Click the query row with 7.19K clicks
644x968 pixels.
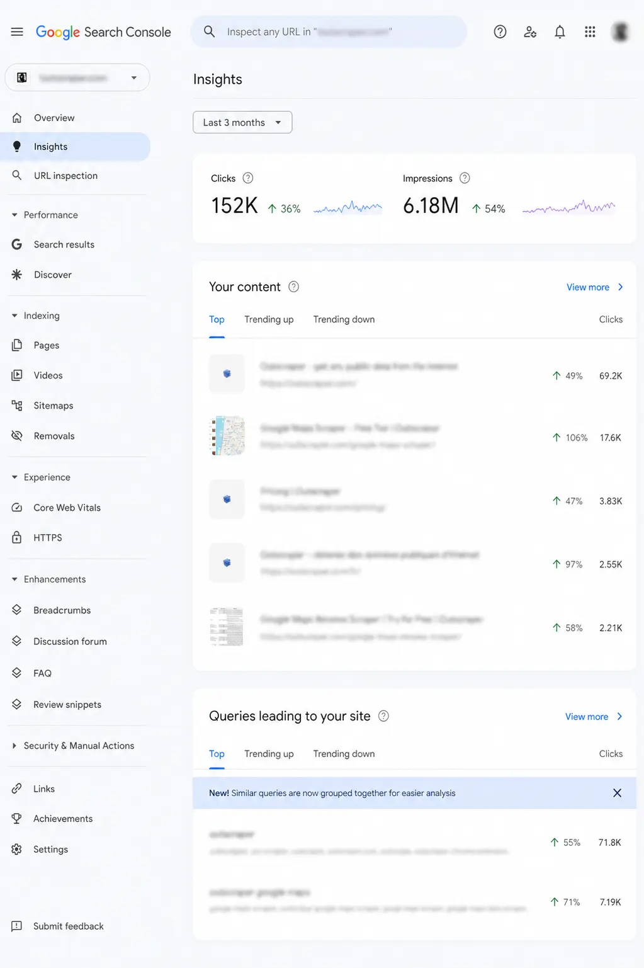(415, 901)
